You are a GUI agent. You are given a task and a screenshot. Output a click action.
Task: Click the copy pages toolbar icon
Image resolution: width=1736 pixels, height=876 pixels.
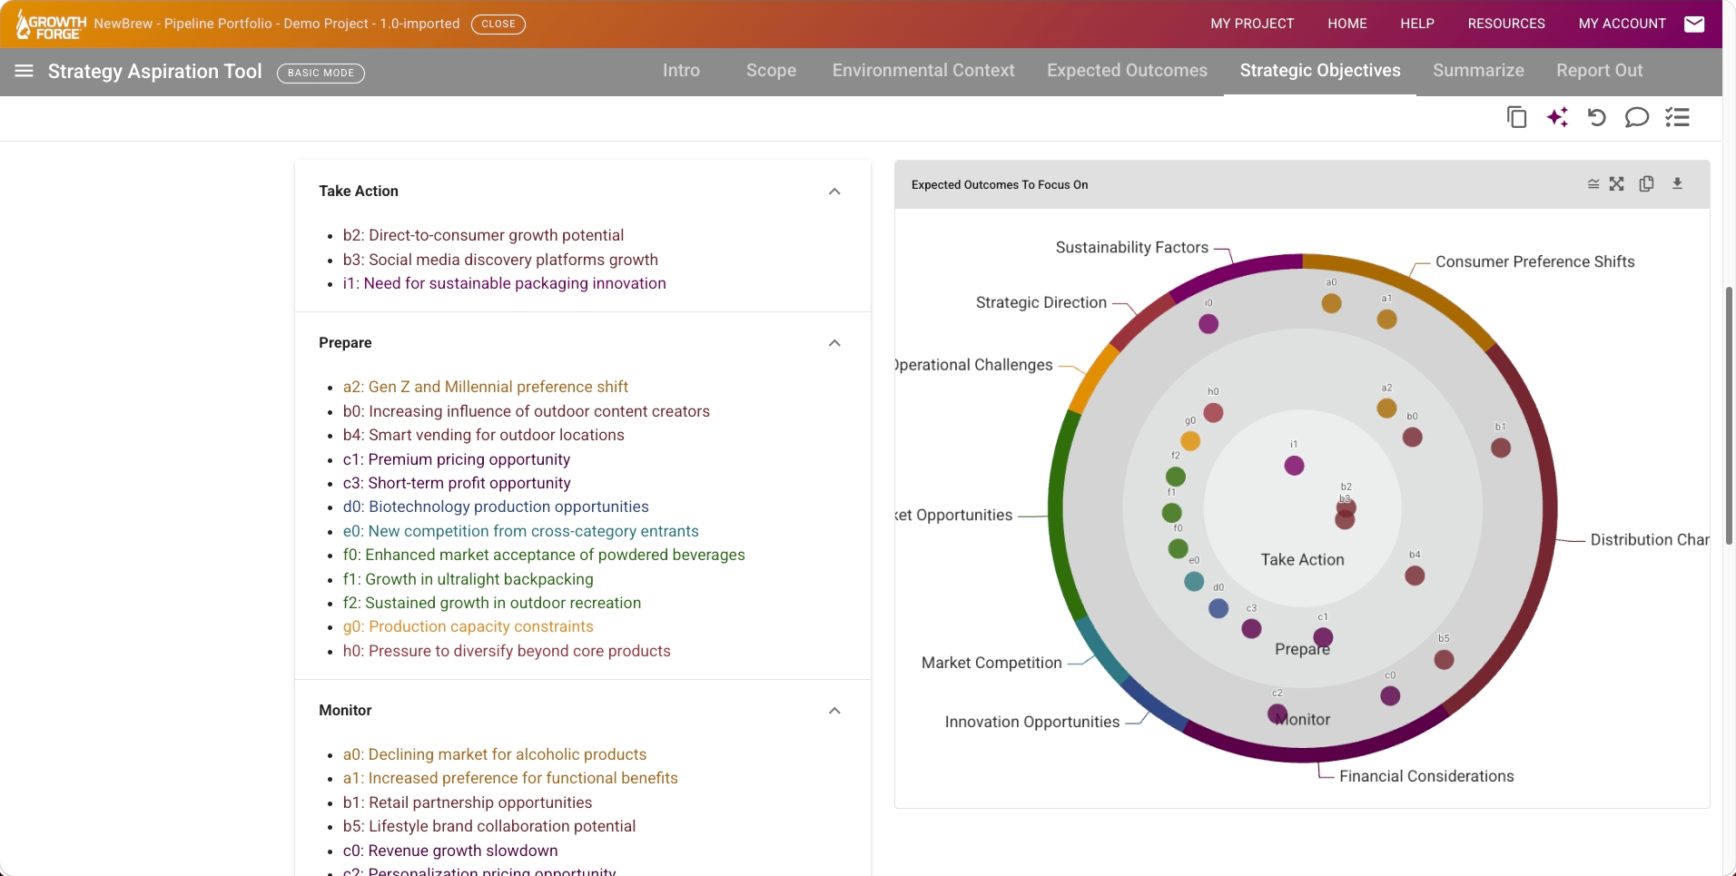pos(1516,117)
